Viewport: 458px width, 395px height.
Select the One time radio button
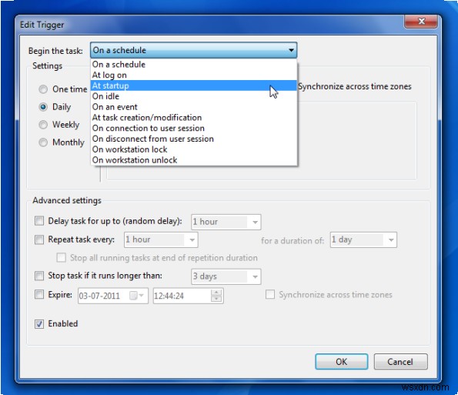(x=43, y=89)
